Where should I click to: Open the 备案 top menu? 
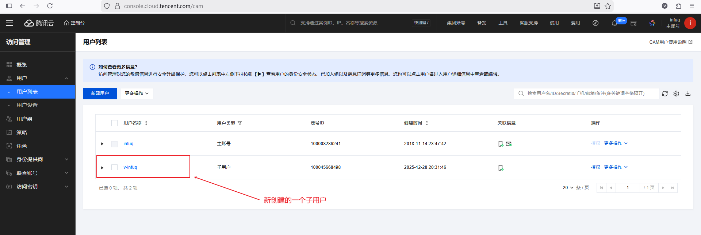(x=482, y=23)
